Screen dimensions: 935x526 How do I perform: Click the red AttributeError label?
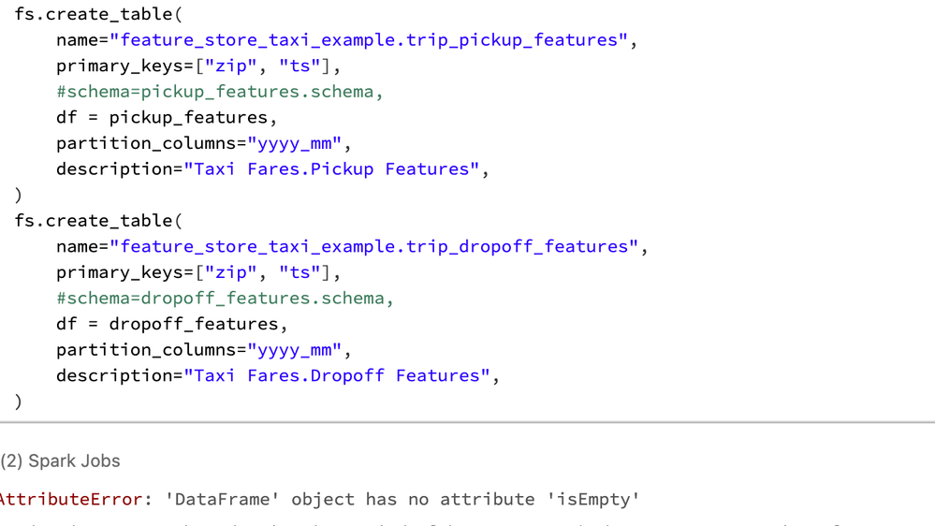(x=70, y=500)
